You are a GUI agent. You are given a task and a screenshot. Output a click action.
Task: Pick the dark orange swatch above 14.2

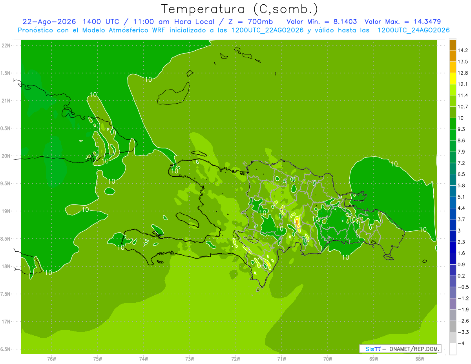point(453,45)
